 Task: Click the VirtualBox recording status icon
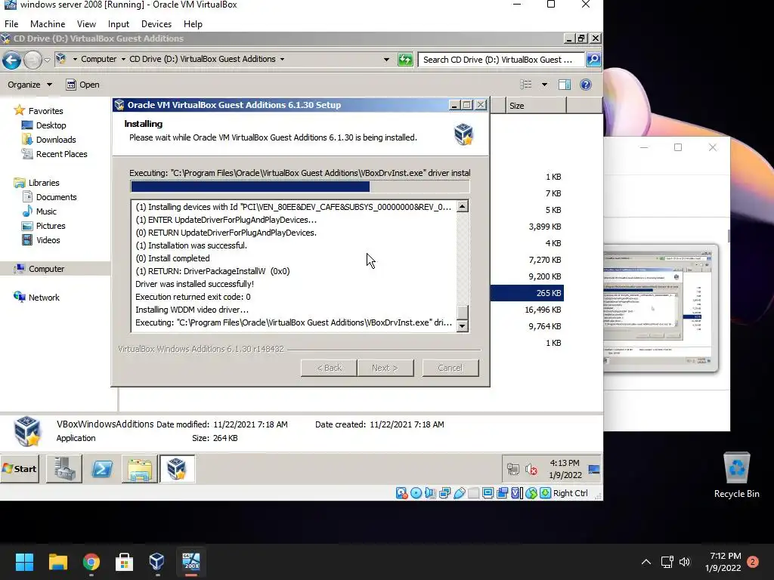click(x=502, y=492)
